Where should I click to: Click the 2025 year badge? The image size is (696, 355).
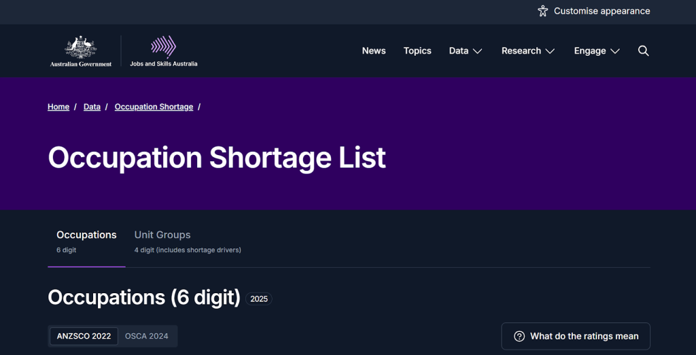point(259,299)
